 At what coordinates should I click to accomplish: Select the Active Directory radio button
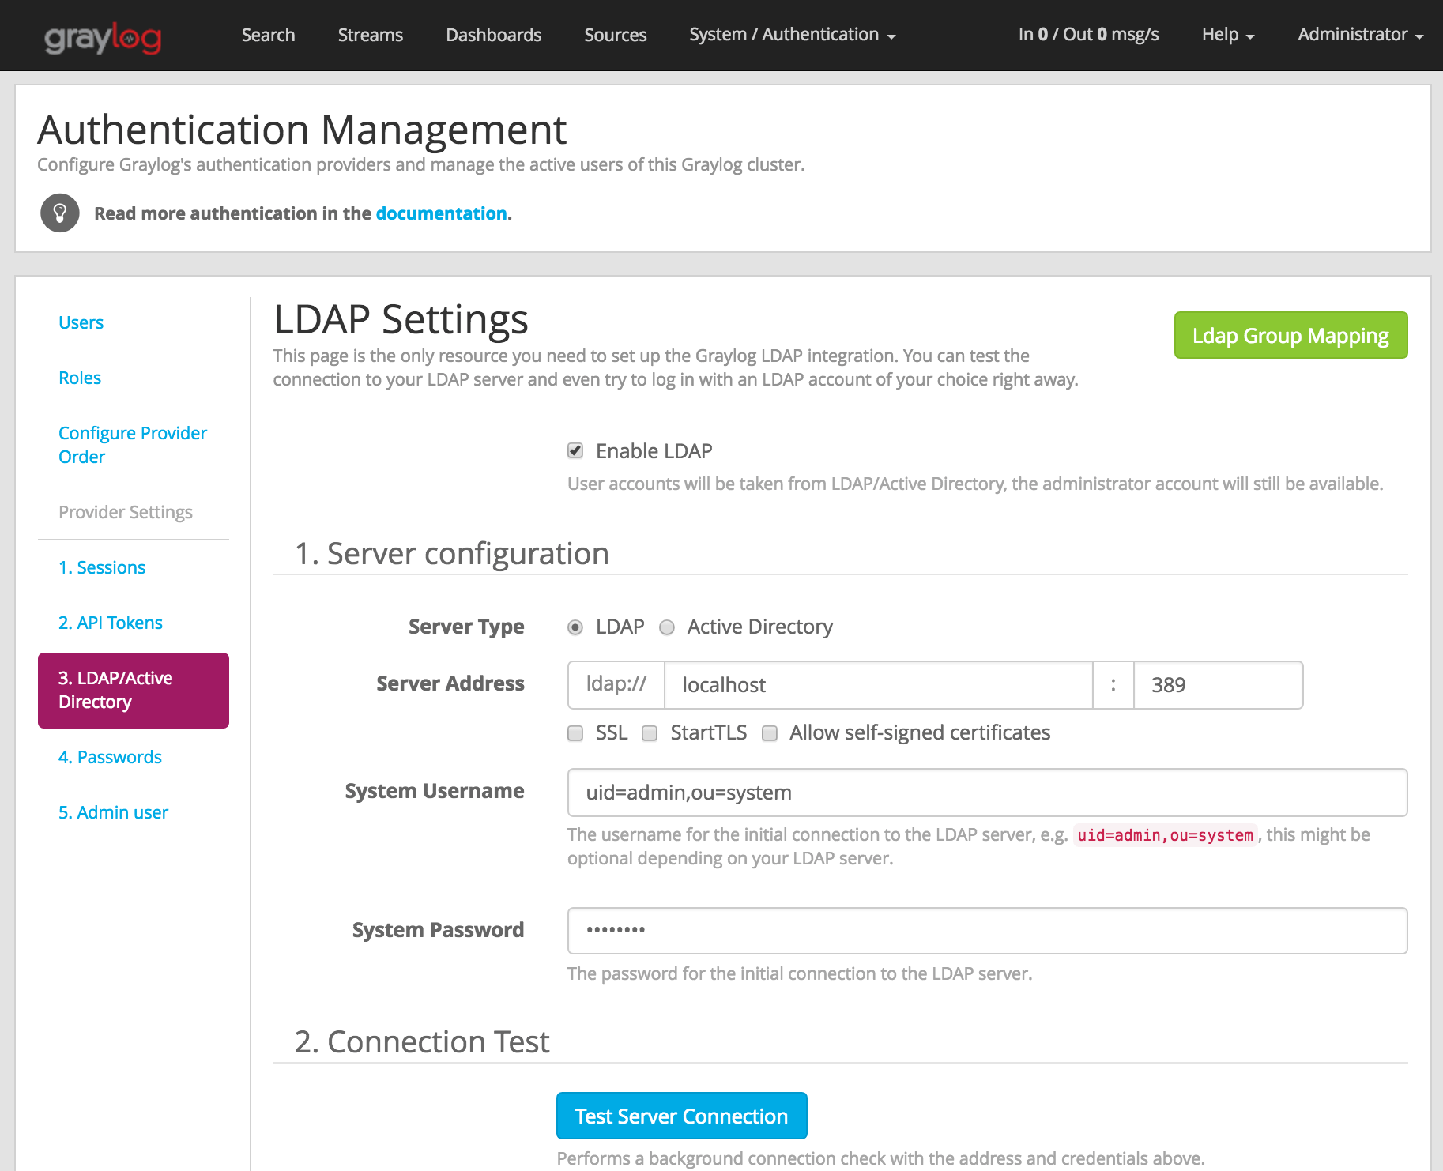tap(667, 627)
